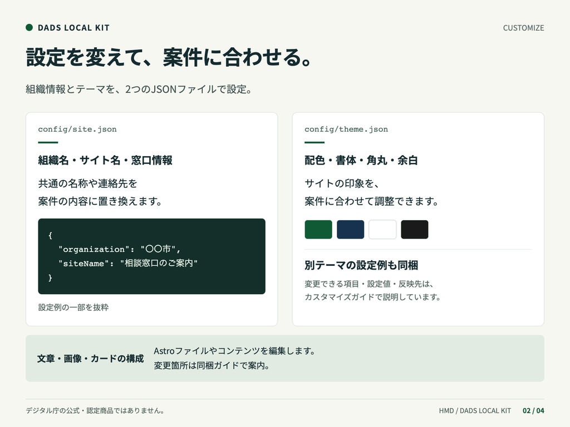Select the navy blue color swatch

click(351, 230)
